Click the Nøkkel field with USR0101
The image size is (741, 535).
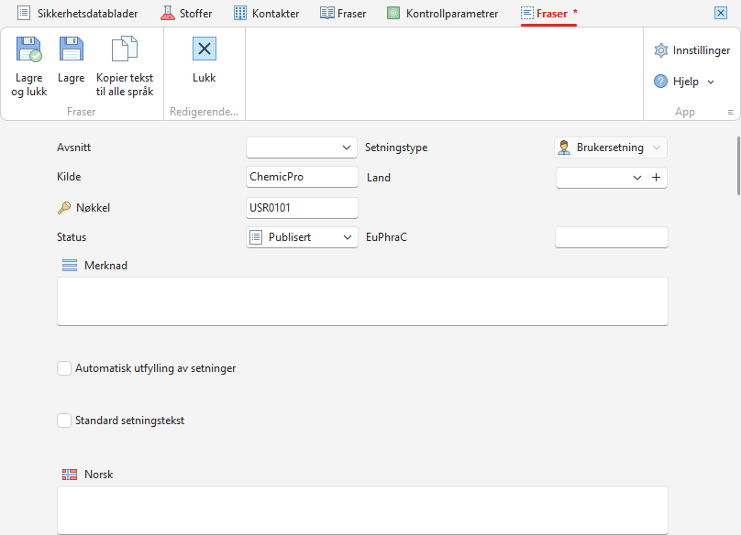point(302,208)
